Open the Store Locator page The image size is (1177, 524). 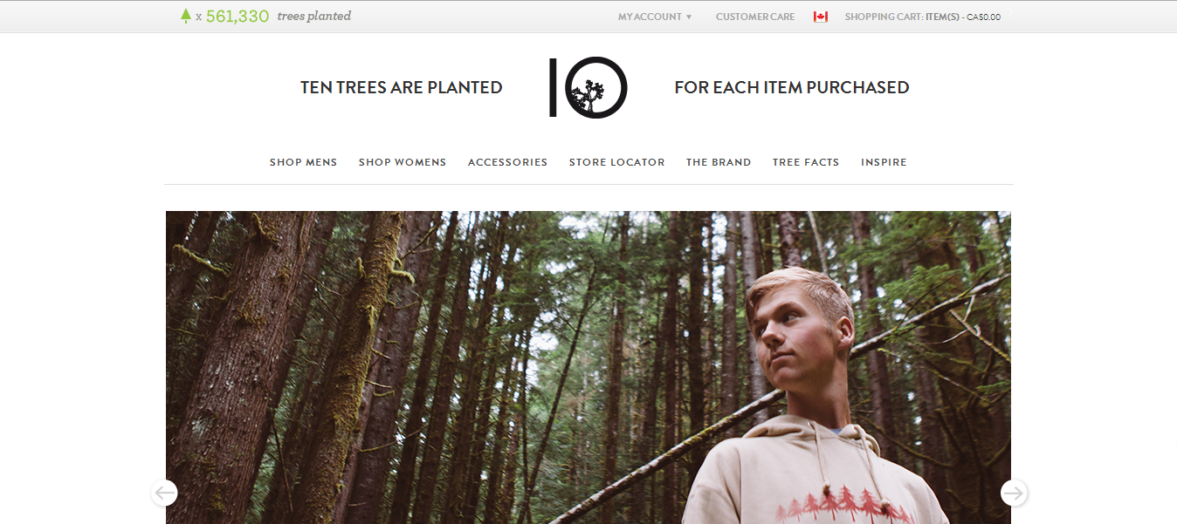[x=616, y=162]
